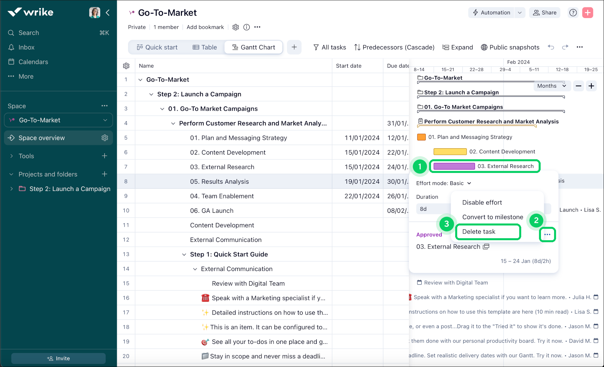604x367 pixels.
Task: Zoom out the Gantt timeline with minus
Action: (579, 86)
